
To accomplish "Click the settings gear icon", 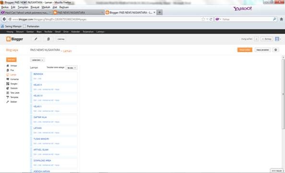I will coord(275,50).
